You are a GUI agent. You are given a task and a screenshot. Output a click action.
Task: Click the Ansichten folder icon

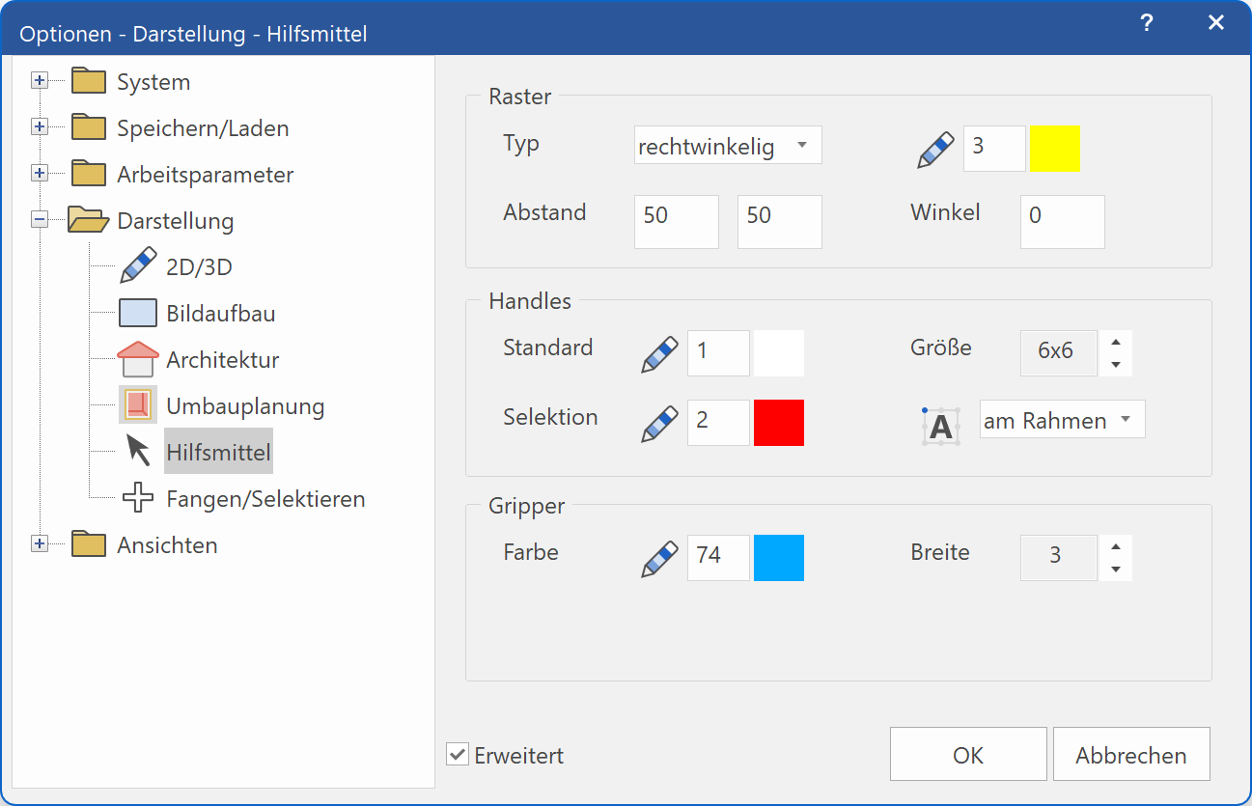tap(88, 543)
